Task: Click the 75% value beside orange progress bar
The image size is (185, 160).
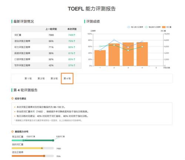Action: click(58, 156)
